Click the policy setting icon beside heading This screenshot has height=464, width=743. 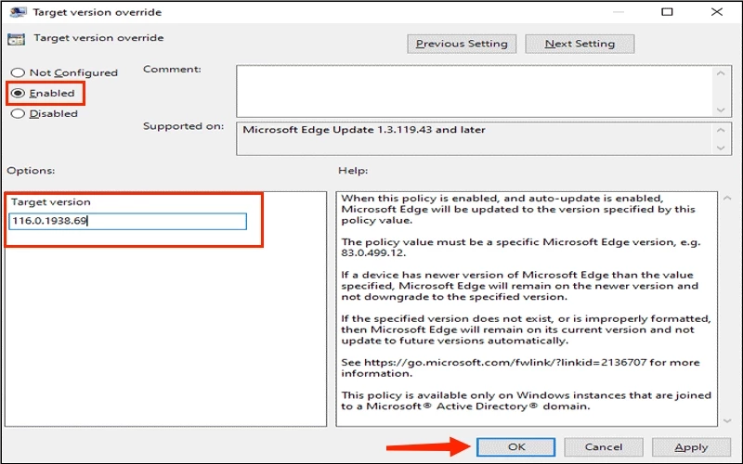pos(16,39)
